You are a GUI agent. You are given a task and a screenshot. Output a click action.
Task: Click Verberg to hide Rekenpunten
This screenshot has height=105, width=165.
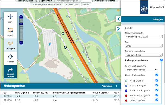click(107, 86)
